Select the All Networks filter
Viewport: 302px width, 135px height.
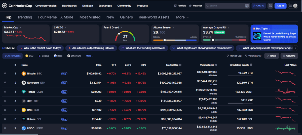[12, 56]
